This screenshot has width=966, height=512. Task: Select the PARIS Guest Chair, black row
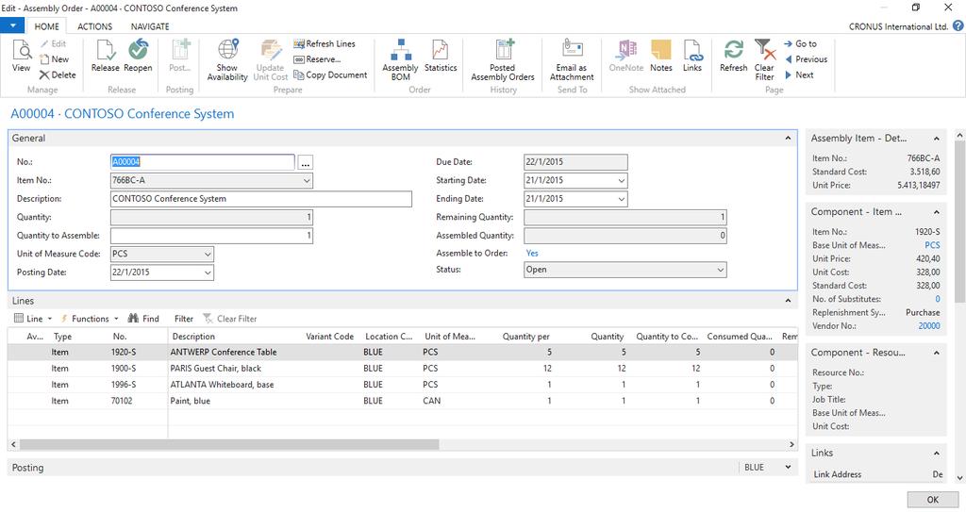point(402,369)
